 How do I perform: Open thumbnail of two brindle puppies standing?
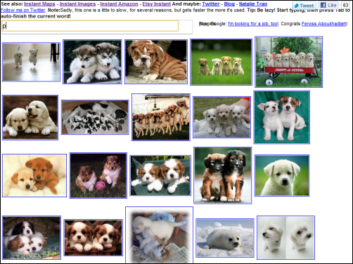[223, 176]
